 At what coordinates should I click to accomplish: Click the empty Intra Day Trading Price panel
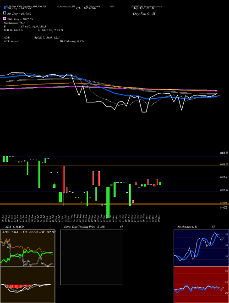tap(92, 257)
